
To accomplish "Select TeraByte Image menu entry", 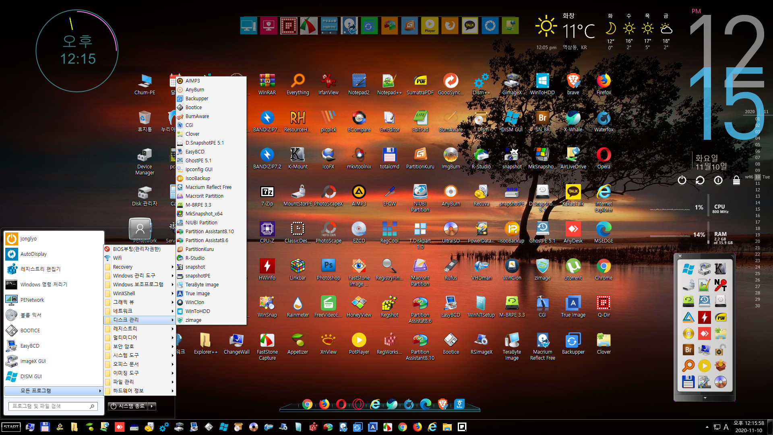I will tap(211, 284).
